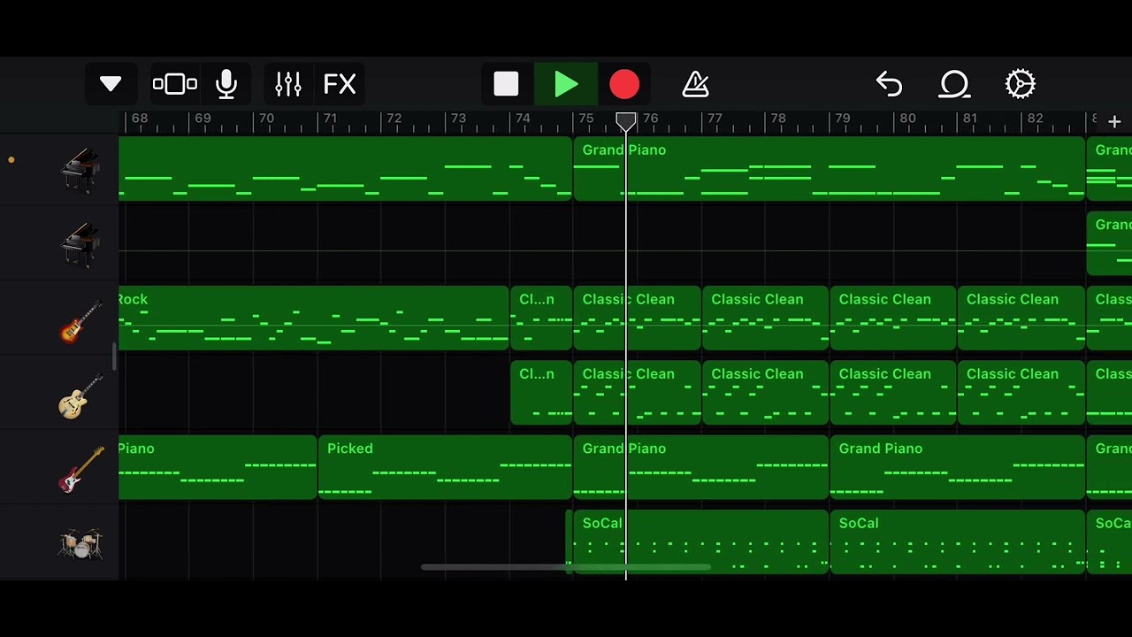Switch to the instrument view button
The image size is (1132, 637).
pyautogui.click(x=174, y=84)
